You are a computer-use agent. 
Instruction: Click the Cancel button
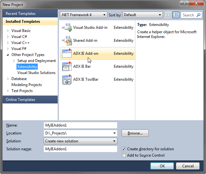coord(188,166)
